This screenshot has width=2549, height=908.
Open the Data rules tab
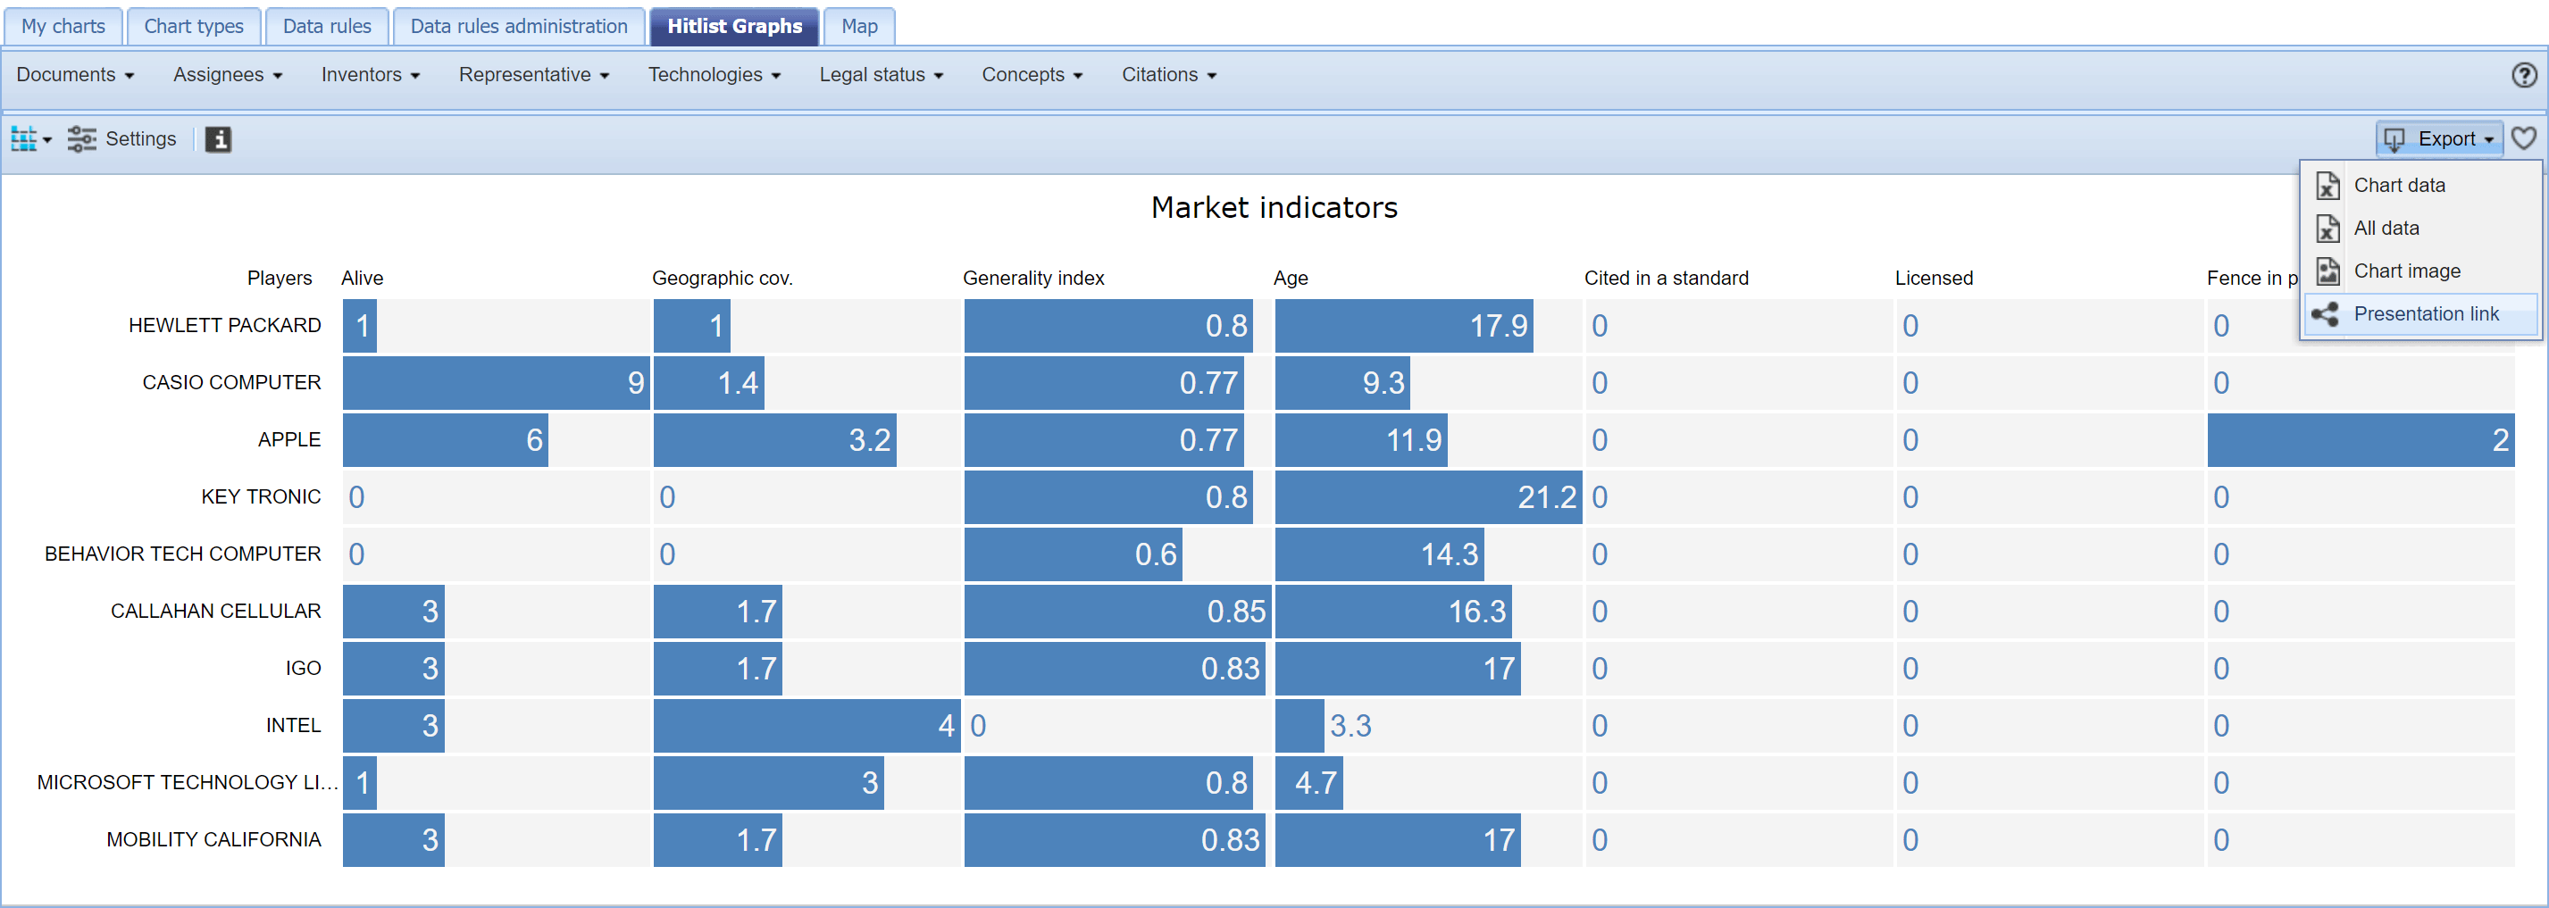coord(327,27)
